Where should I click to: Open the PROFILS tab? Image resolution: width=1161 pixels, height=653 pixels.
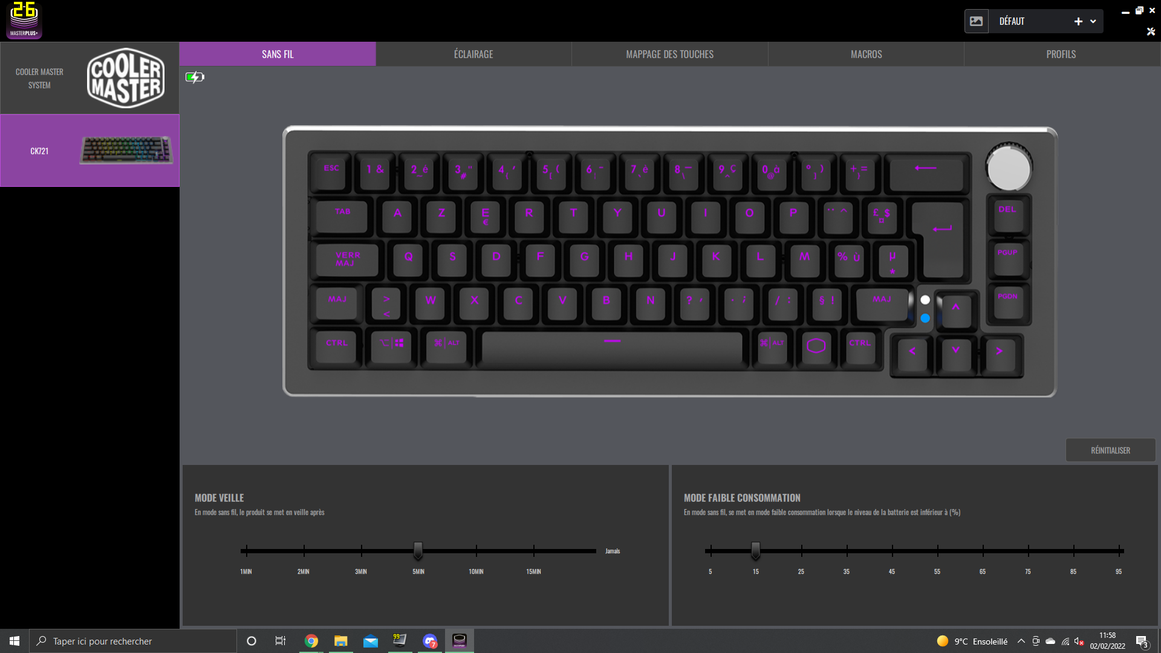coord(1061,54)
